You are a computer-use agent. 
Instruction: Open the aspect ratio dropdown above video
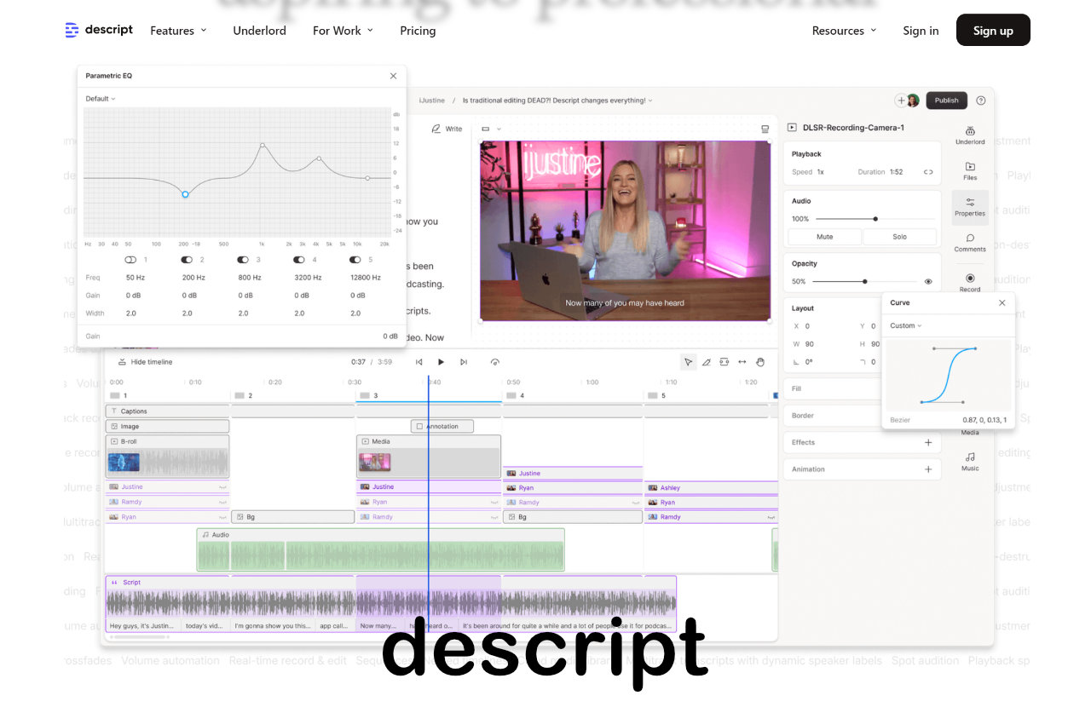coord(491,129)
